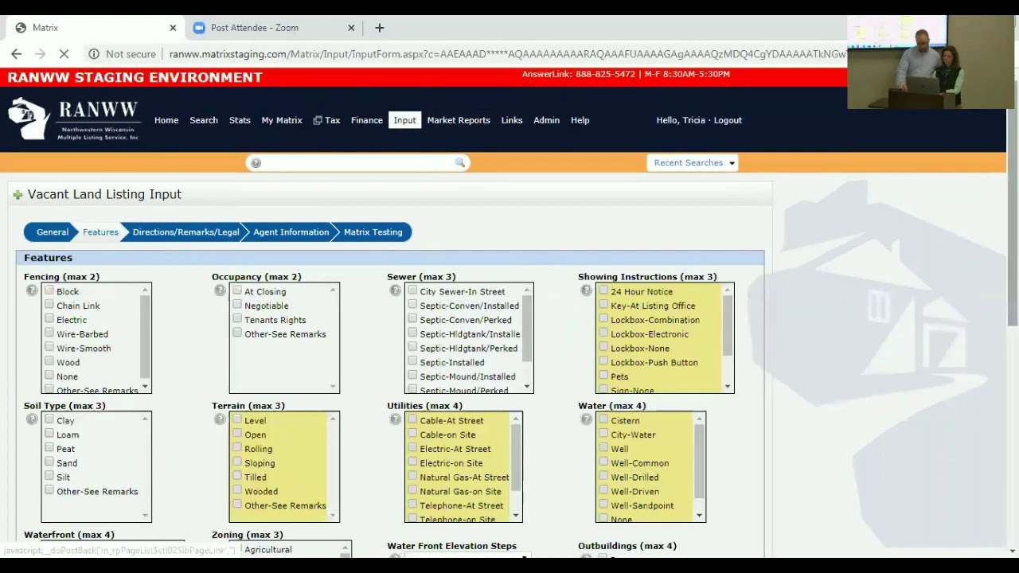
Task: Open the Home page link
Action: pos(166,120)
